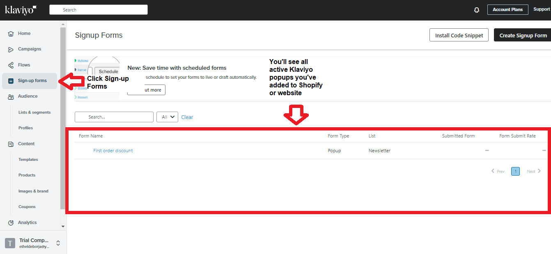Click the forms Search... field

(x=114, y=117)
